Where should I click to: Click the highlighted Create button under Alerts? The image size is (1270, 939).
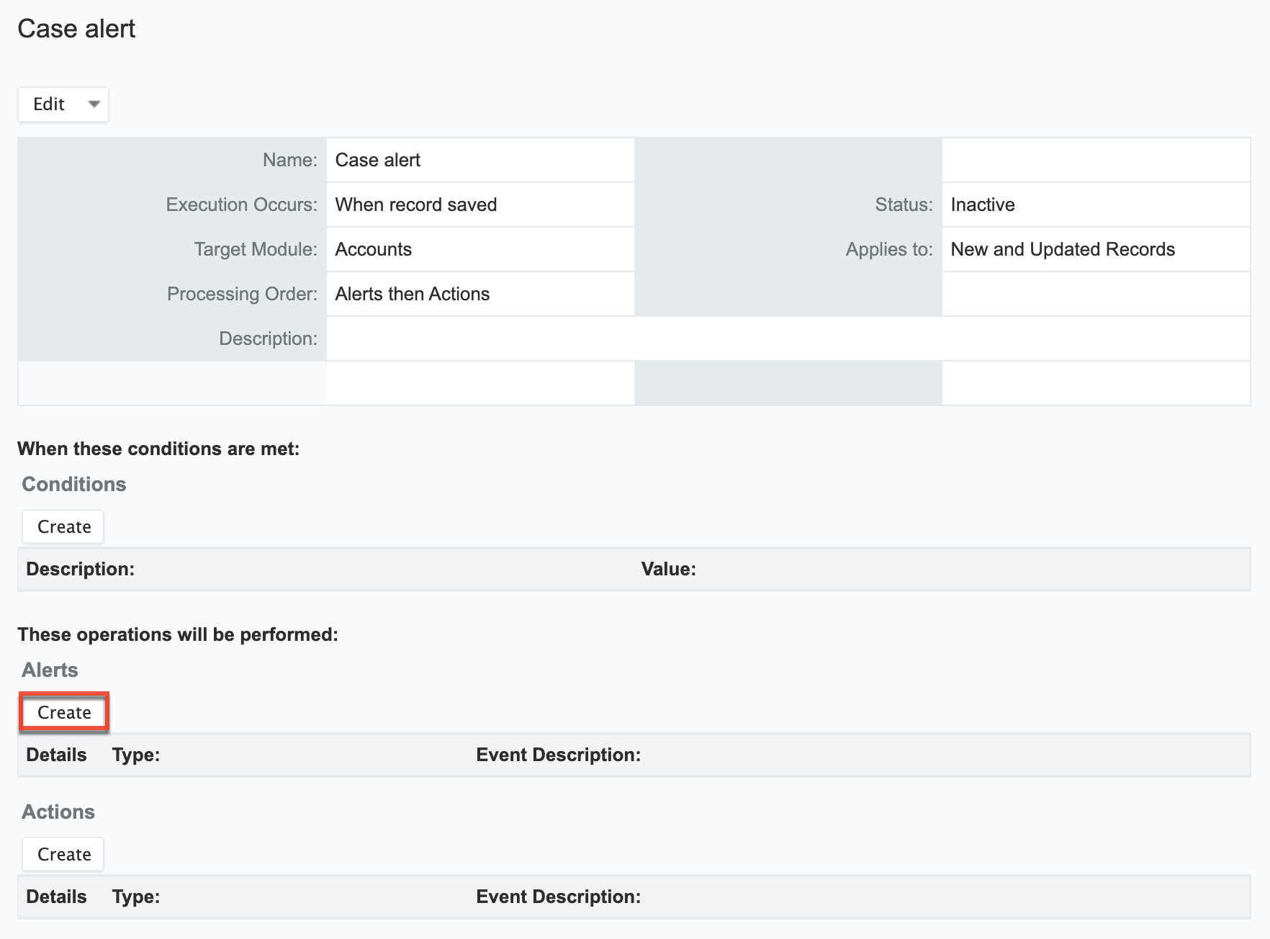click(x=63, y=711)
